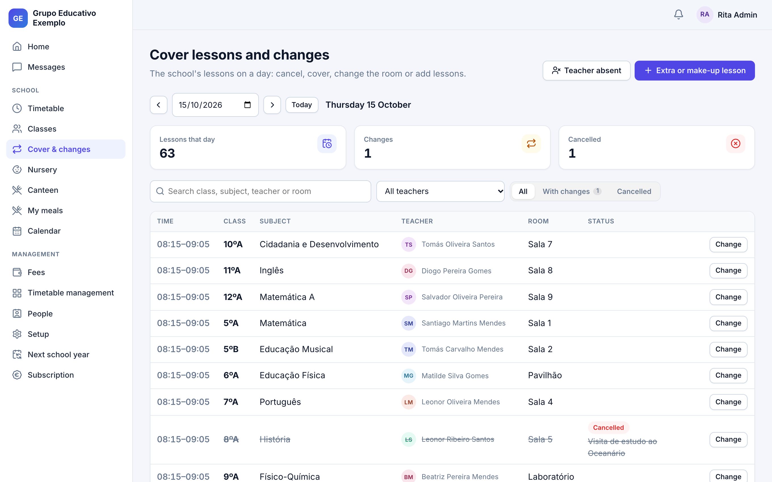Click the TS teacher avatar
Image resolution: width=772 pixels, height=482 pixels.
click(x=408, y=244)
